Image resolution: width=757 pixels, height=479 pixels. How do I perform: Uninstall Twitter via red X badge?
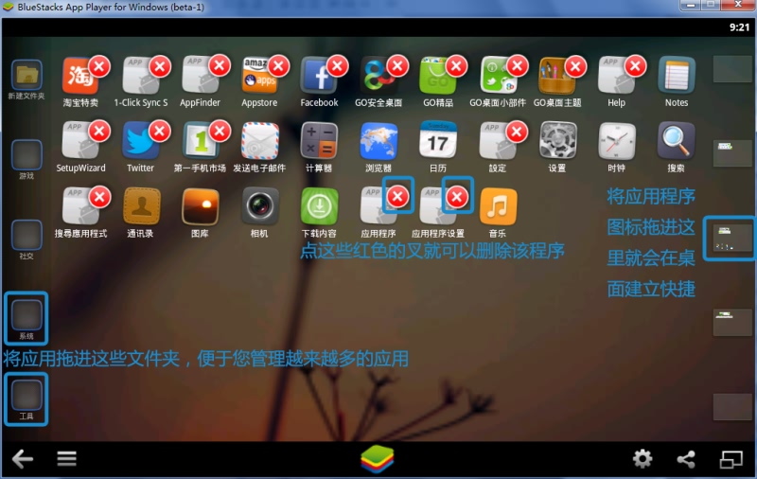pos(160,131)
